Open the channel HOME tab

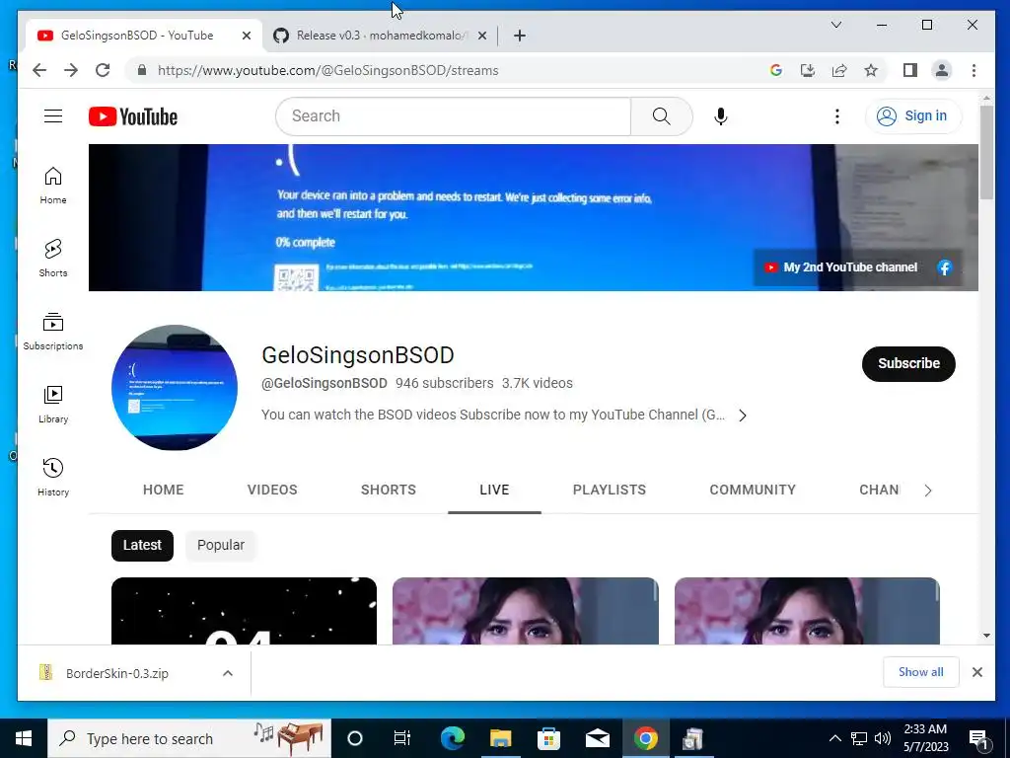tap(163, 490)
